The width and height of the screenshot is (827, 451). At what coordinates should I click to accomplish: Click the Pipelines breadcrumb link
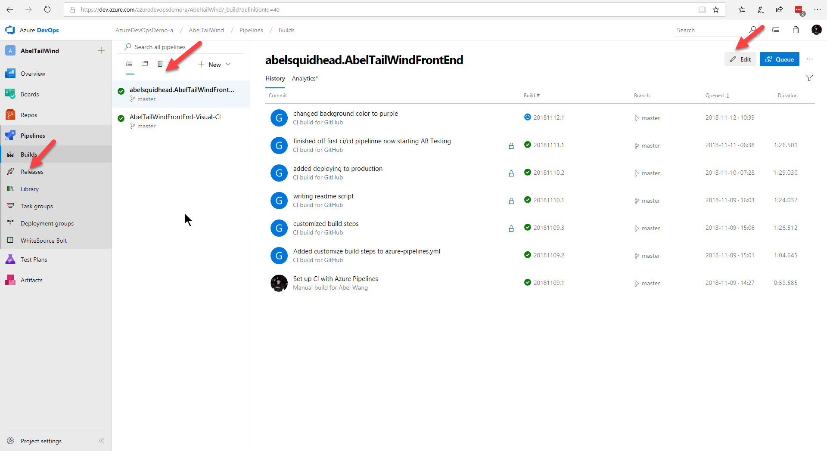251,30
